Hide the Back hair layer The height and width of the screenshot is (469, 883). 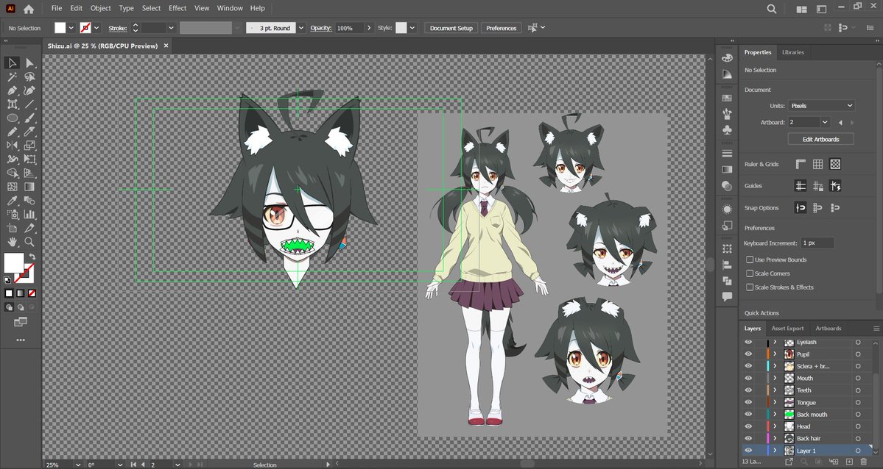pyautogui.click(x=747, y=439)
